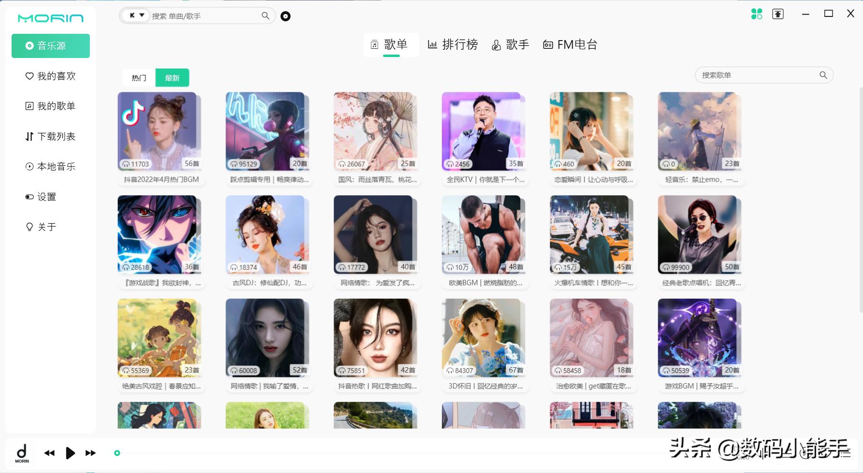The image size is (863, 473).
Task: Click the vinyl record icon beside search bar
Action: coord(285,16)
